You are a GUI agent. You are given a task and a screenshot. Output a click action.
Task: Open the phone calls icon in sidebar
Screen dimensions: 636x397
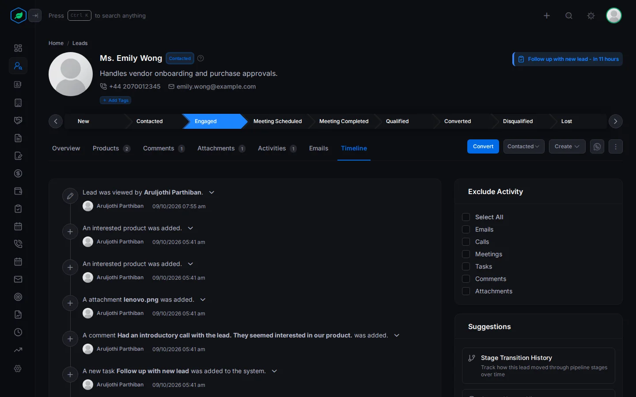18,244
